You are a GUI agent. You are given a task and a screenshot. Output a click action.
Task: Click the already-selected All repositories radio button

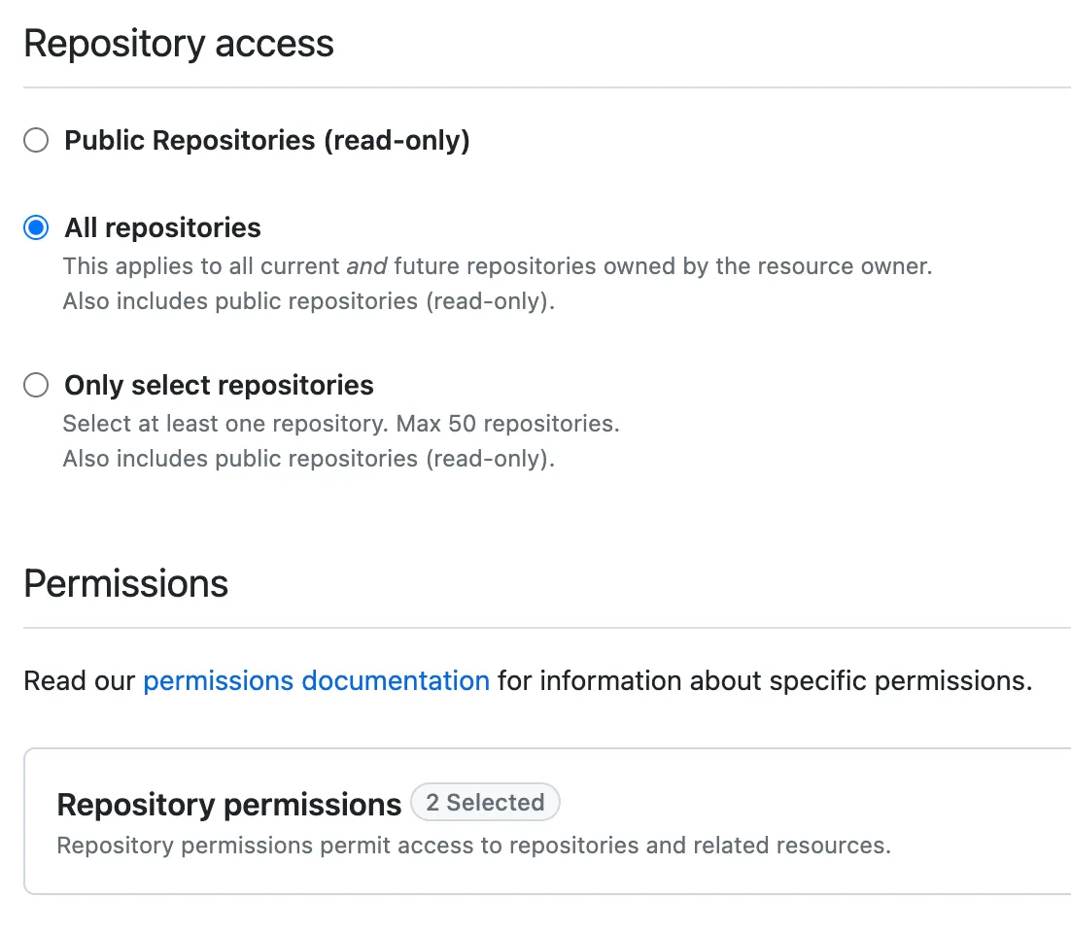[x=35, y=227]
